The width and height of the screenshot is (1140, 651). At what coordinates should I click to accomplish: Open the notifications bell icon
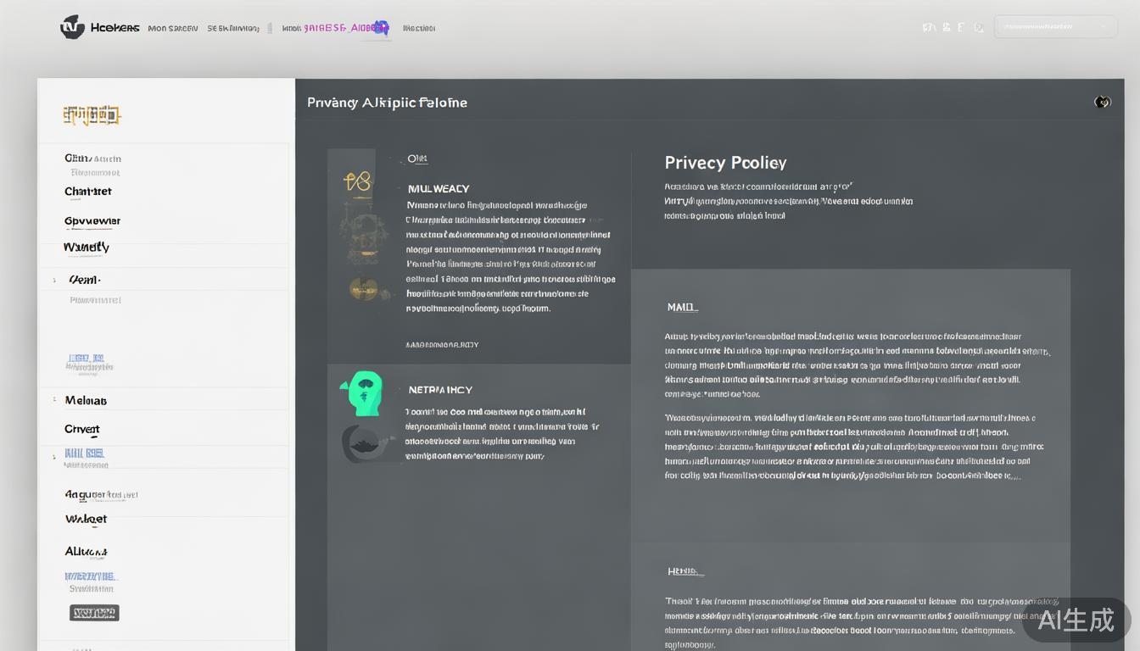coord(929,26)
